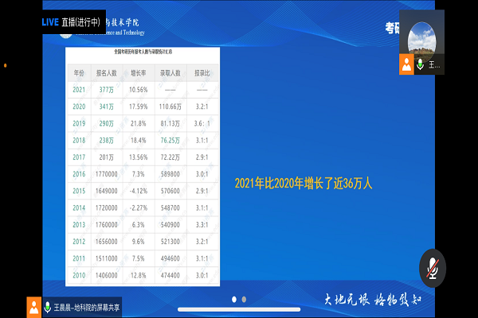Click the presenter name next to green mic

click(434, 65)
